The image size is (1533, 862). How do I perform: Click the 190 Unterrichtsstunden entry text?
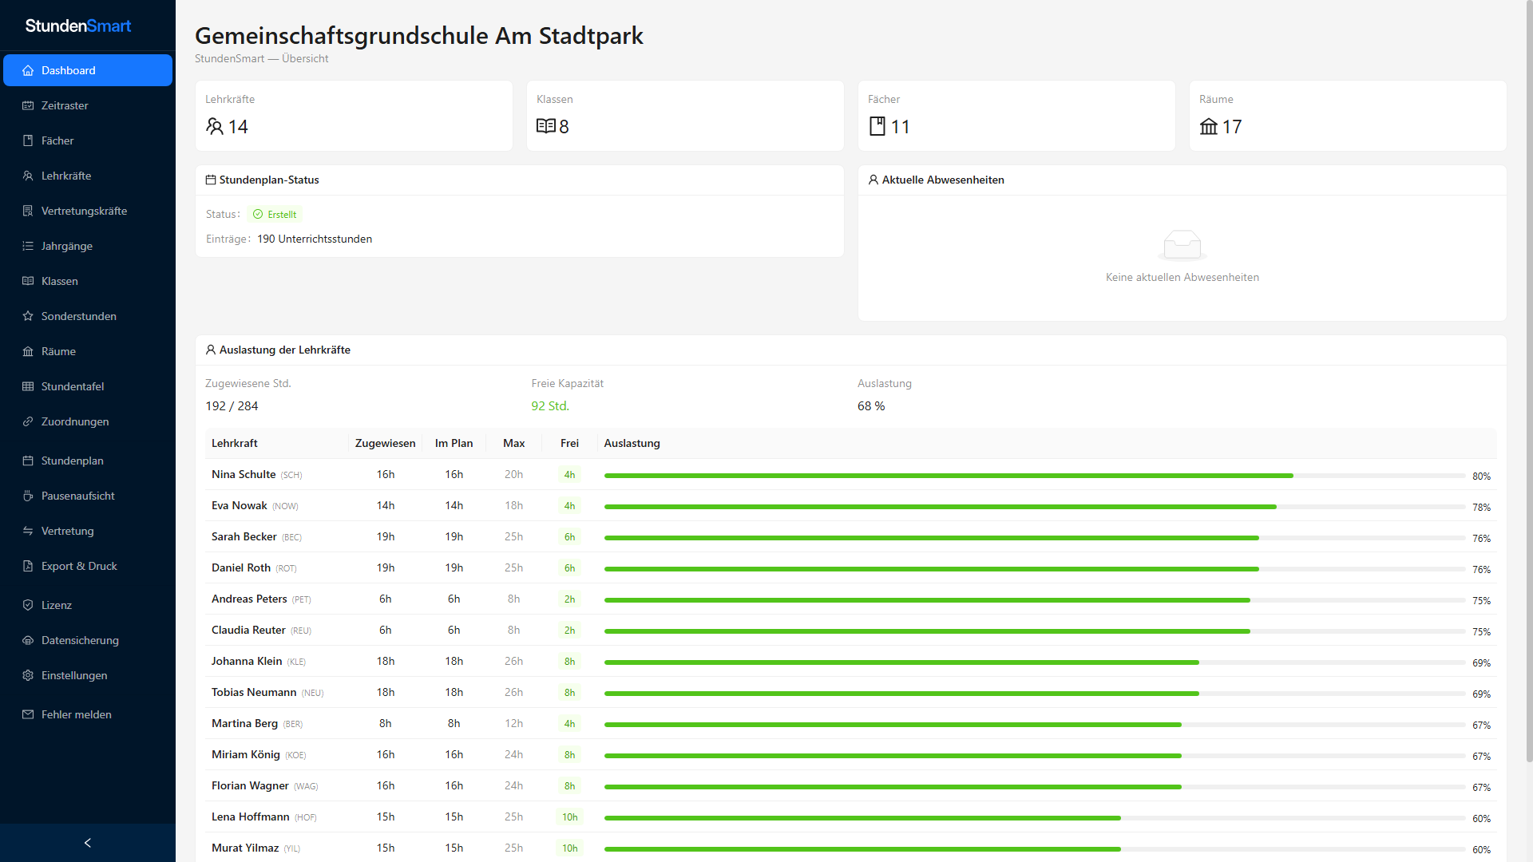(x=315, y=239)
